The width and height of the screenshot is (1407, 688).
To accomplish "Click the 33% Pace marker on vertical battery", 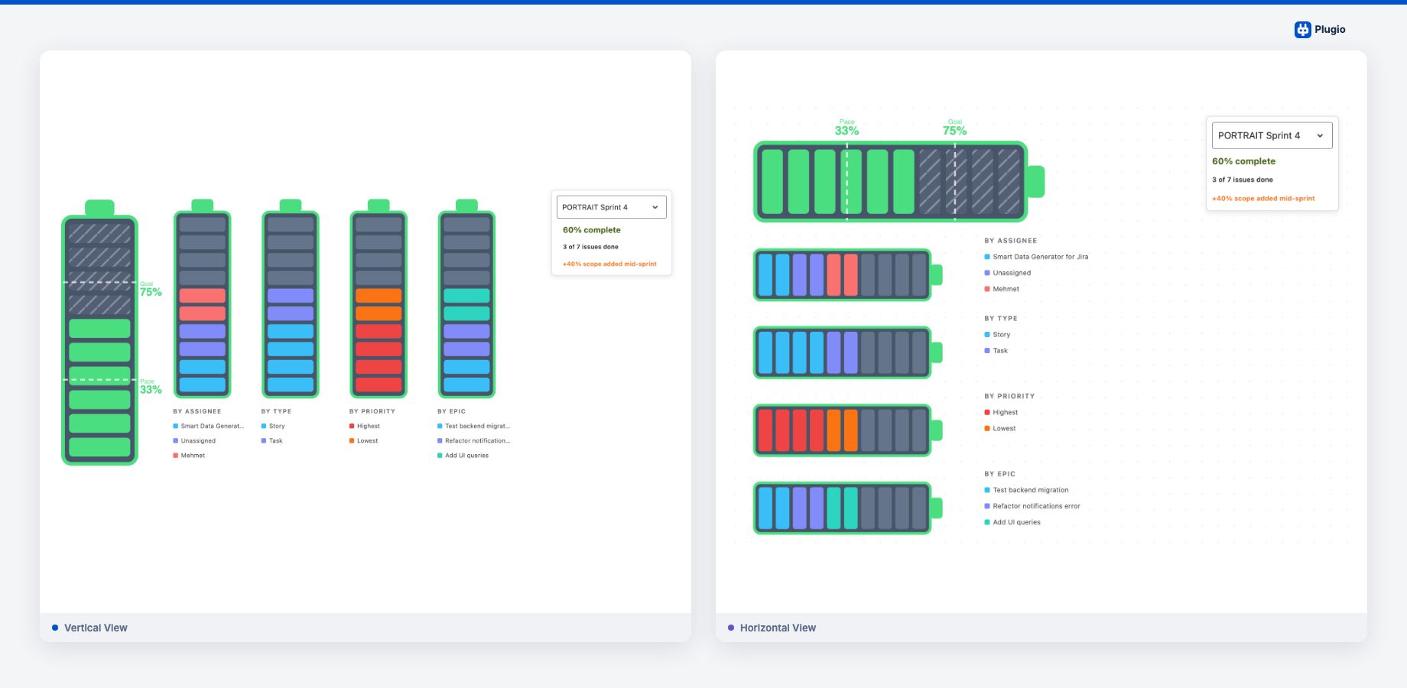I will [151, 389].
